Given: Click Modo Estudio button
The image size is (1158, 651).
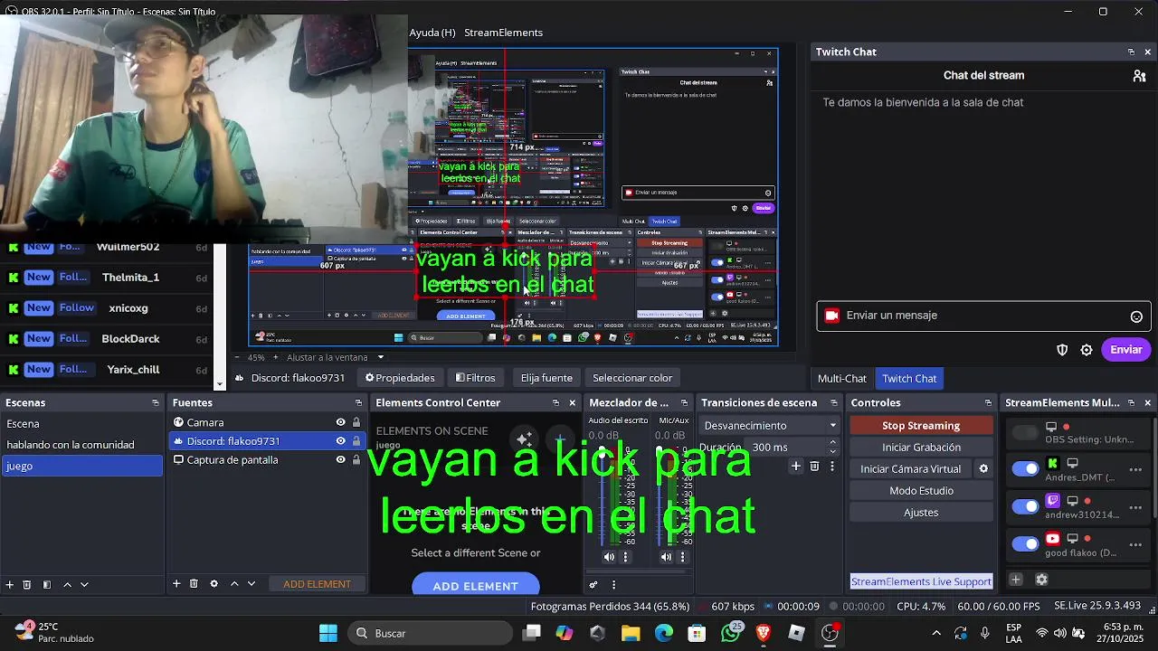Looking at the screenshot, I should tap(921, 491).
